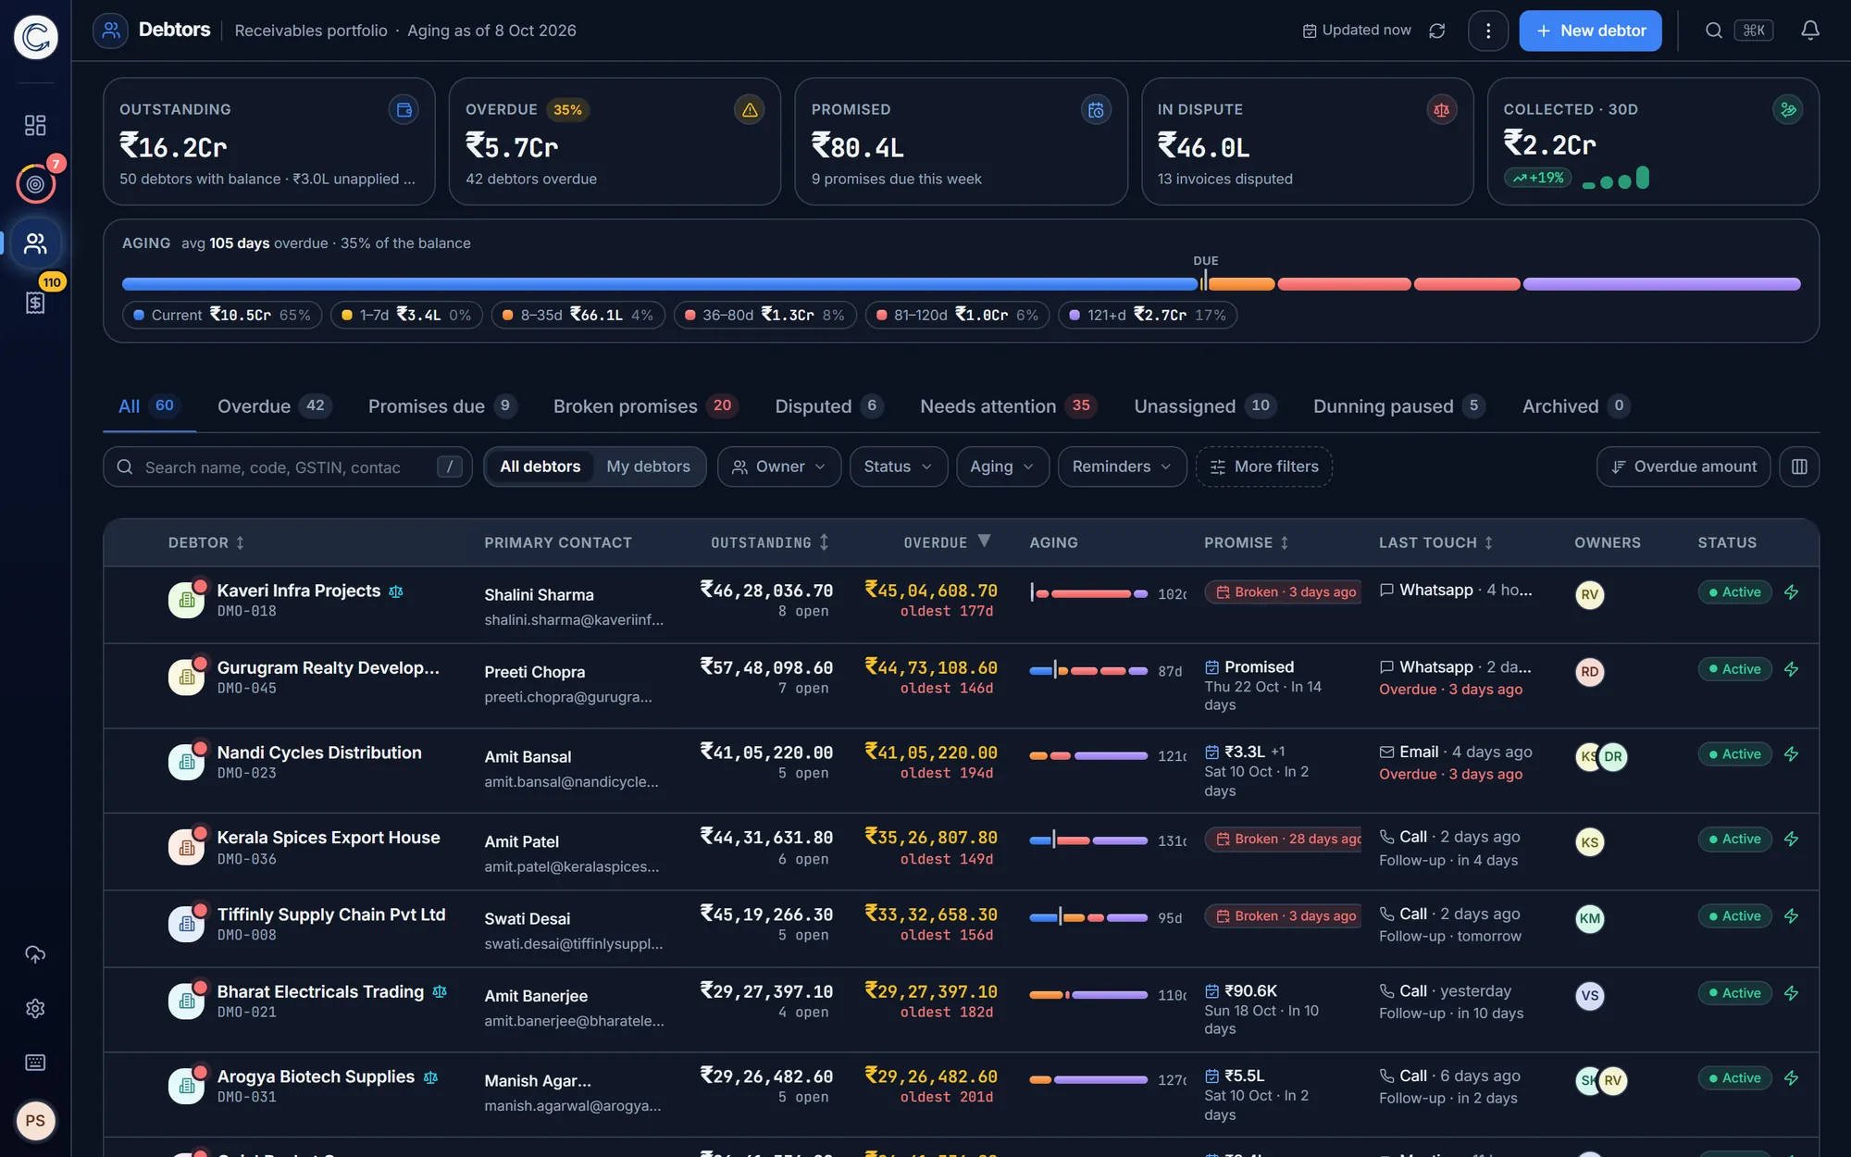The width and height of the screenshot is (1851, 1157).
Task: Switch to the Overdue tab
Action: (x=274, y=405)
